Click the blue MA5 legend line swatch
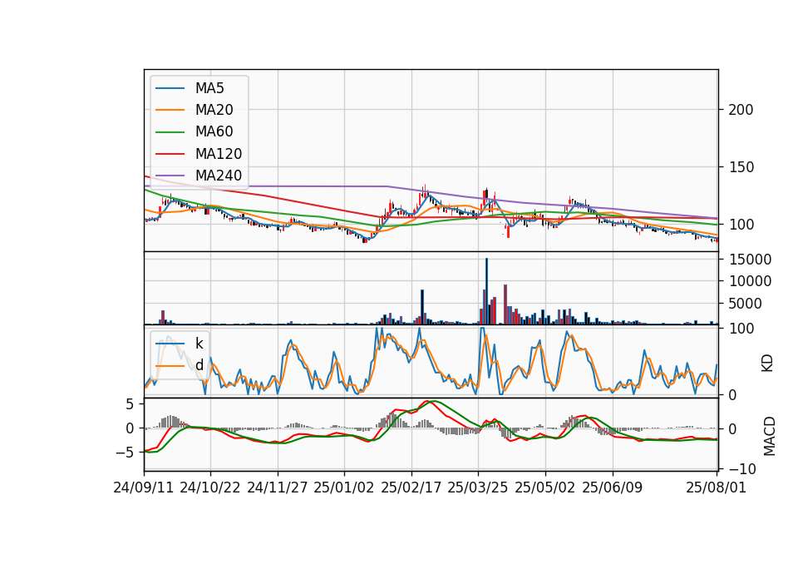Viewport: 798px width, 574px height. point(170,88)
